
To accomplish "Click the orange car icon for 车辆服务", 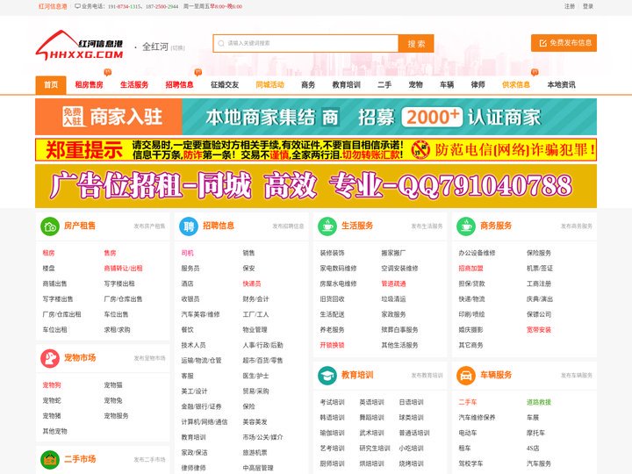I will click(466, 376).
